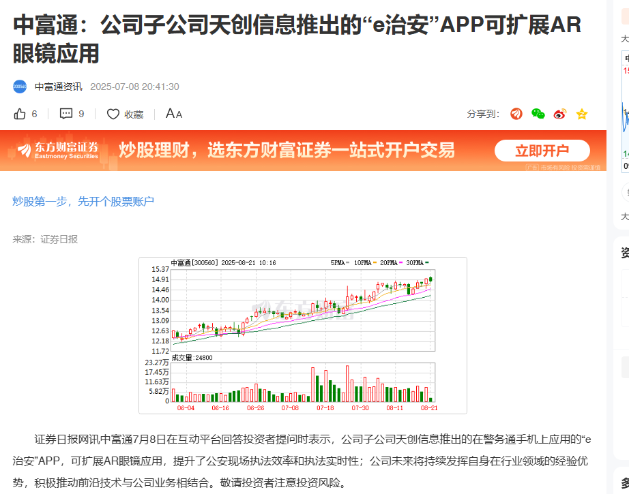The width and height of the screenshot is (629, 494).
Task: Click 来源：证券日报 source text
Action: coord(45,239)
